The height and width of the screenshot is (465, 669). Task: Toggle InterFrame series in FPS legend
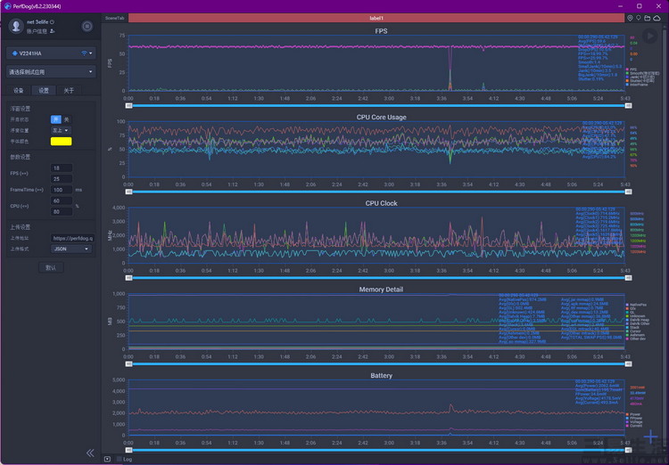(x=637, y=85)
